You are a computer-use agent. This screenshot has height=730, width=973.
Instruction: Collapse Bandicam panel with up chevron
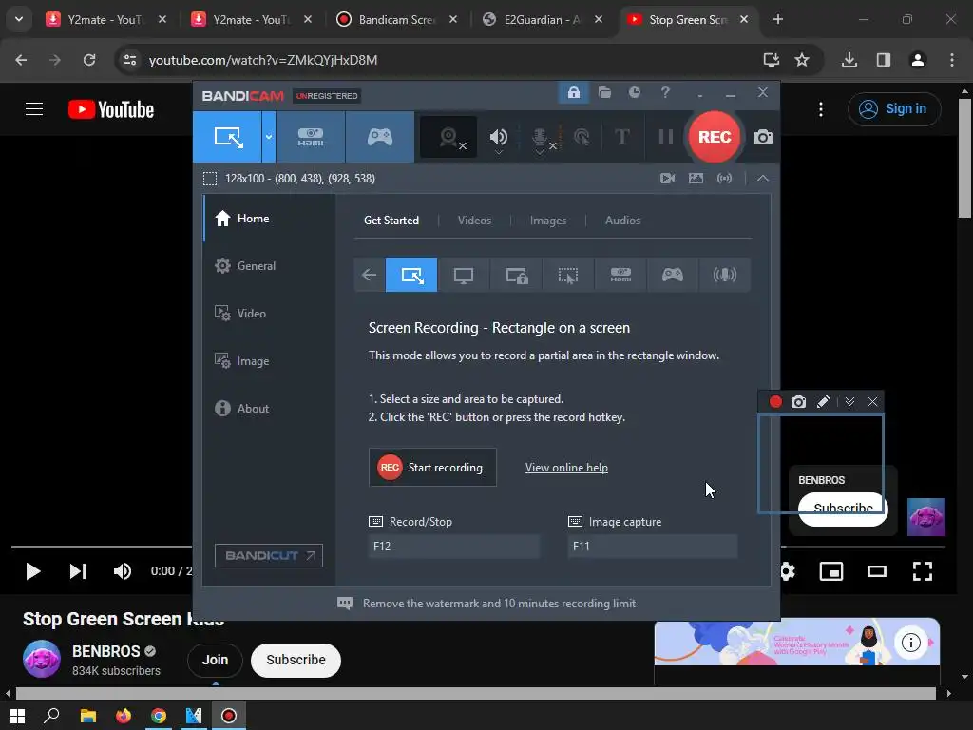[x=763, y=179]
